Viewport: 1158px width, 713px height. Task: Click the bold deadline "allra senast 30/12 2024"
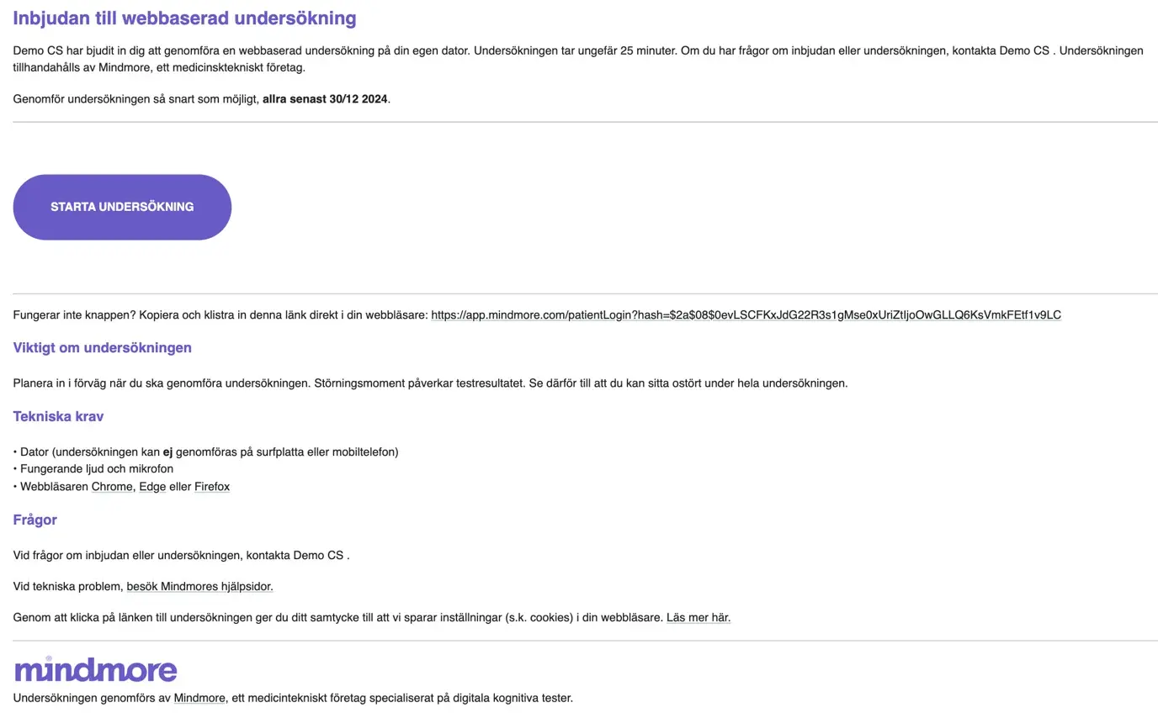325,99
